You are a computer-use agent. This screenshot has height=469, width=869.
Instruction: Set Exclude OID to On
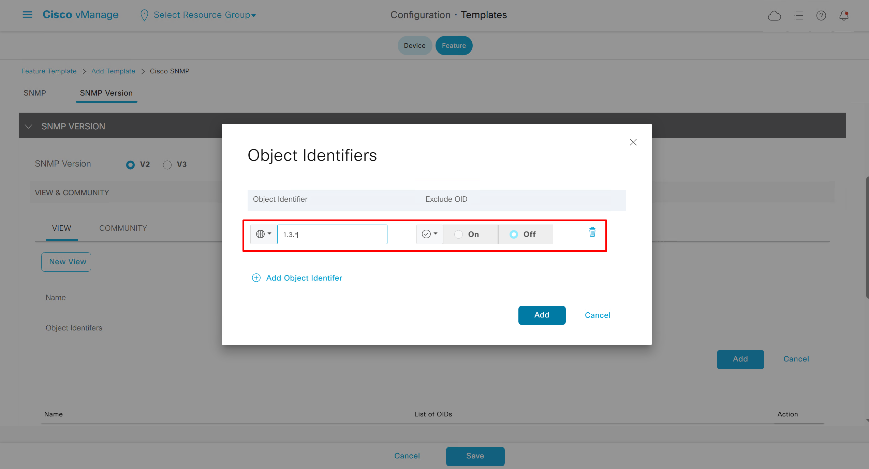[459, 234]
